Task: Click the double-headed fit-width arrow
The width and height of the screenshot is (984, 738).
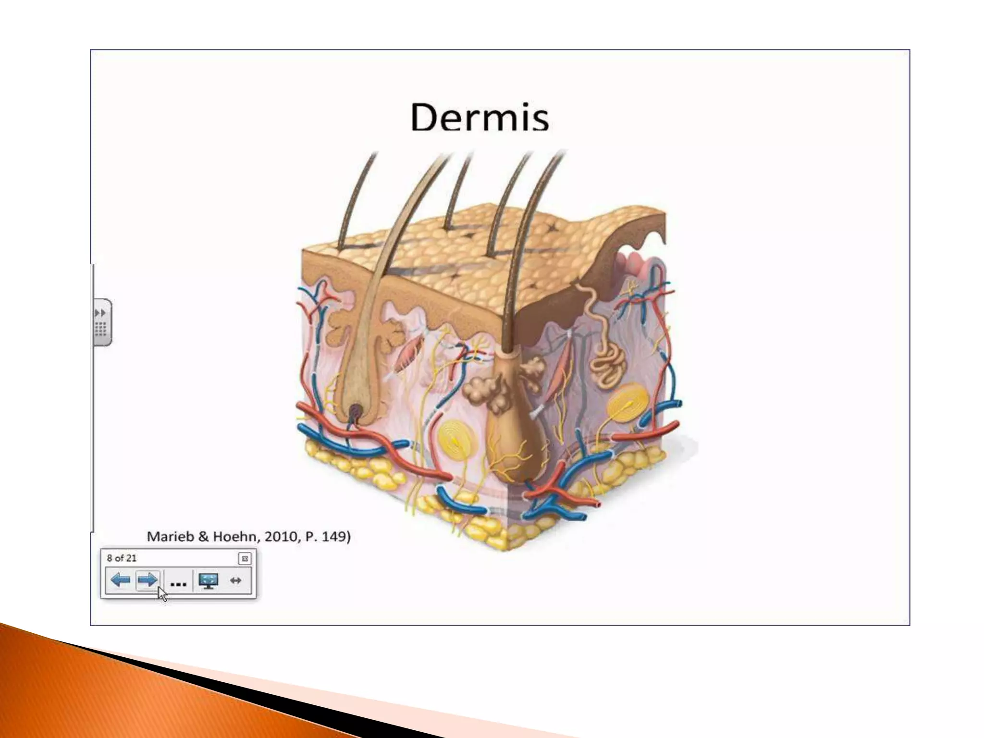Action: click(235, 580)
